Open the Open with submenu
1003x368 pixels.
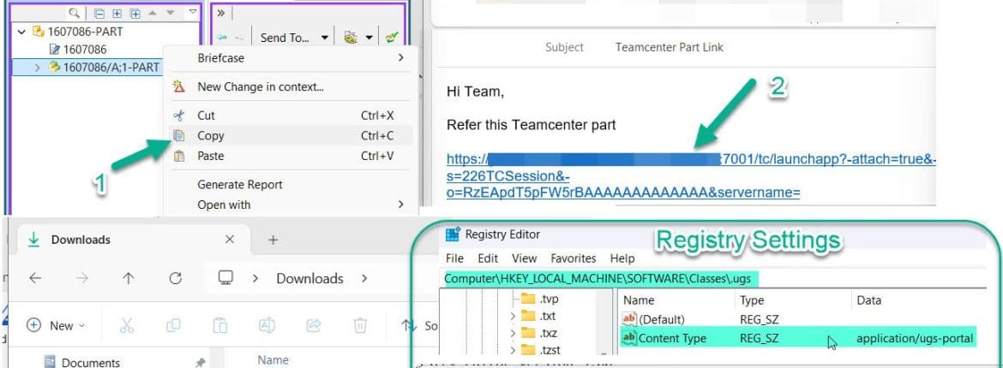coord(290,205)
